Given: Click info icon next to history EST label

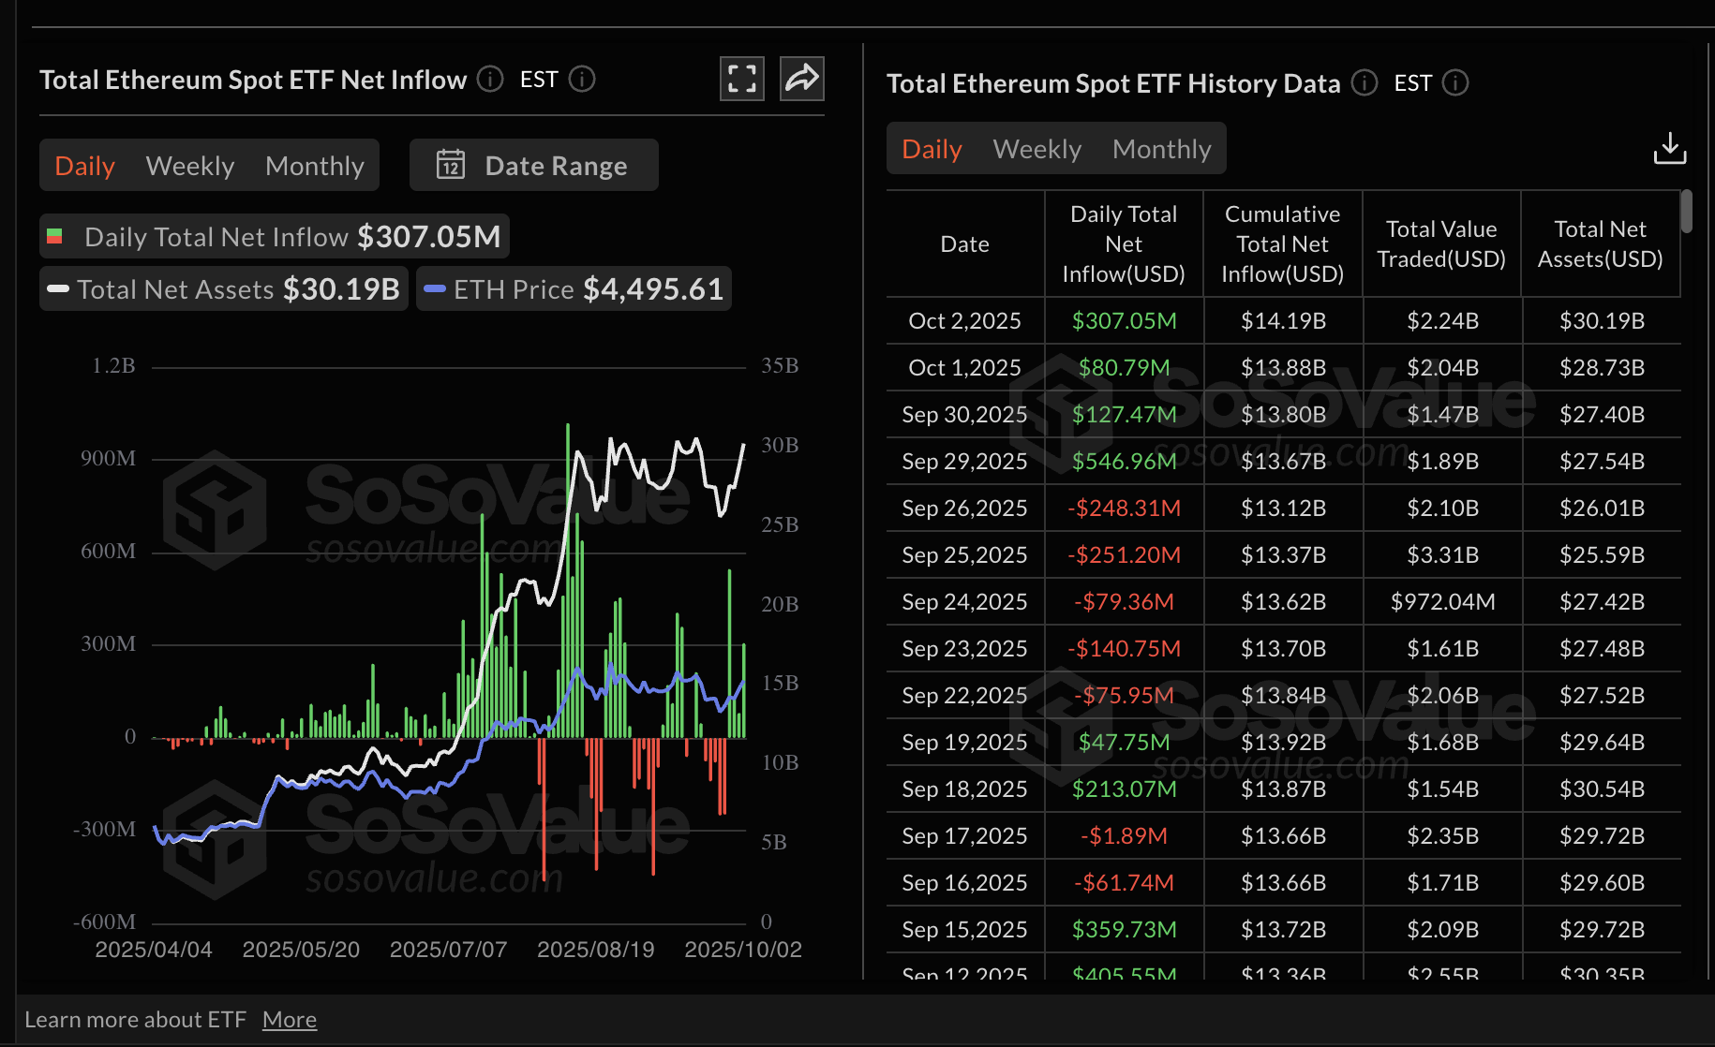Looking at the screenshot, I should coord(1455,83).
